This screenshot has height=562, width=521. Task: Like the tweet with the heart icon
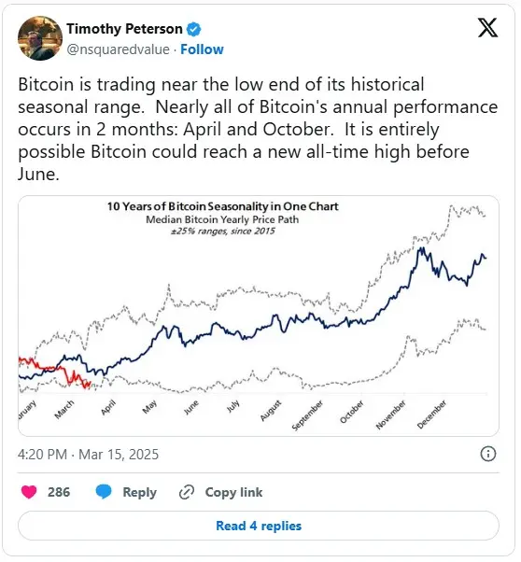tap(29, 492)
